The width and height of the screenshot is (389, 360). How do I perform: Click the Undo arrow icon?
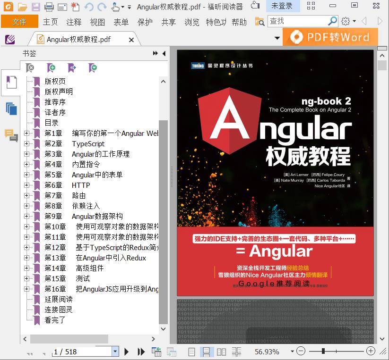[89, 7]
